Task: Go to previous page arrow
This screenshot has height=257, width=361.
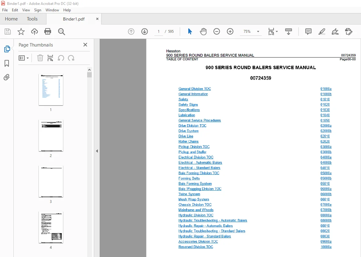Action: 131,32
